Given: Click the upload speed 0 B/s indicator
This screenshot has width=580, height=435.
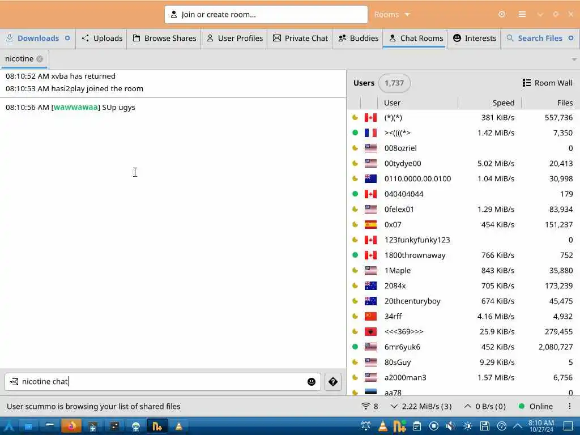Looking at the screenshot, I should tap(485, 407).
